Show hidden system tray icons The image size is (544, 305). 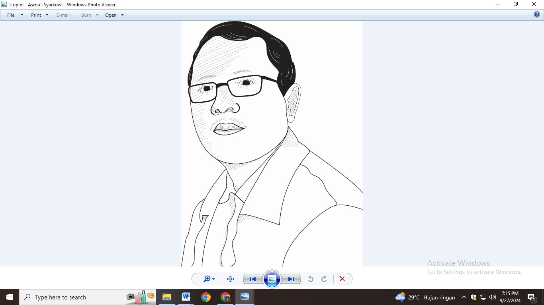tap(464, 297)
